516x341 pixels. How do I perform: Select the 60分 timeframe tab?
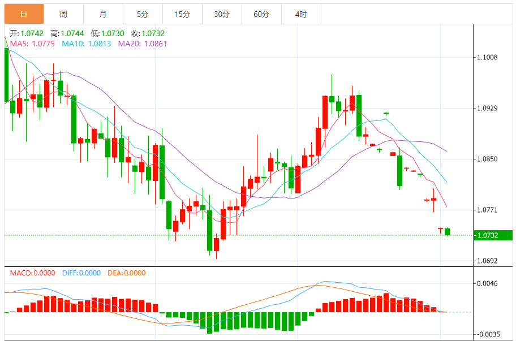[261, 14]
